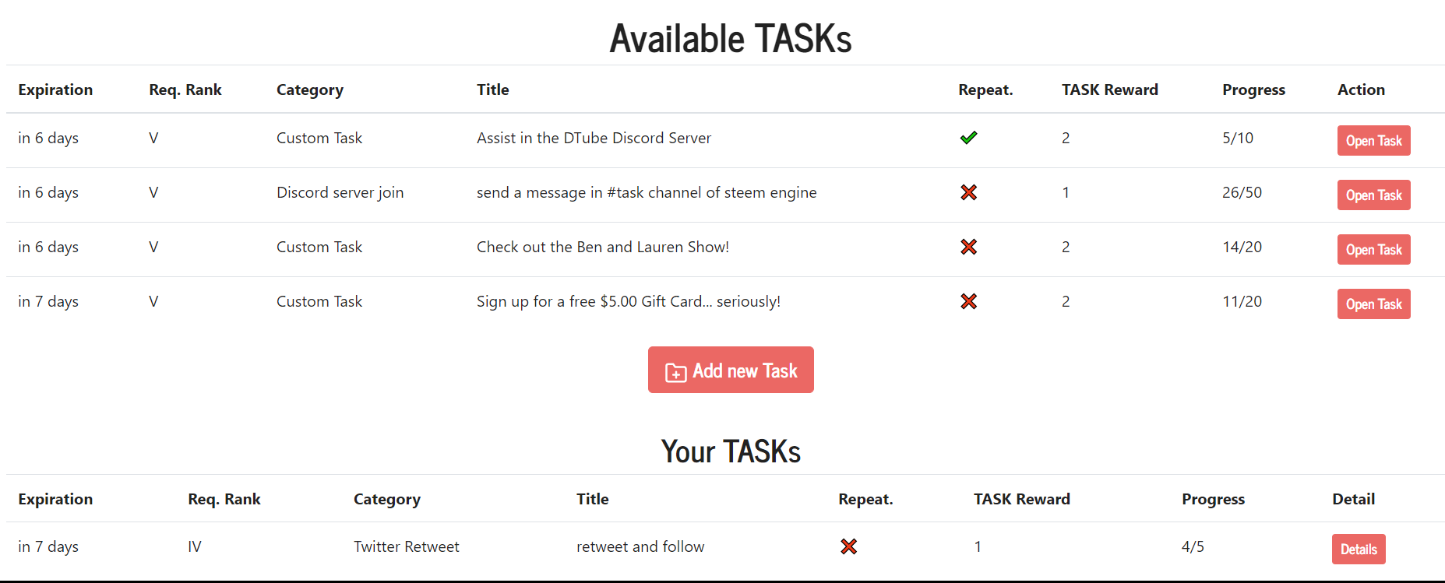The height and width of the screenshot is (583, 1445).
Task: Click red X repeat icon in steem engine row
Action: pyautogui.click(x=968, y=192)
